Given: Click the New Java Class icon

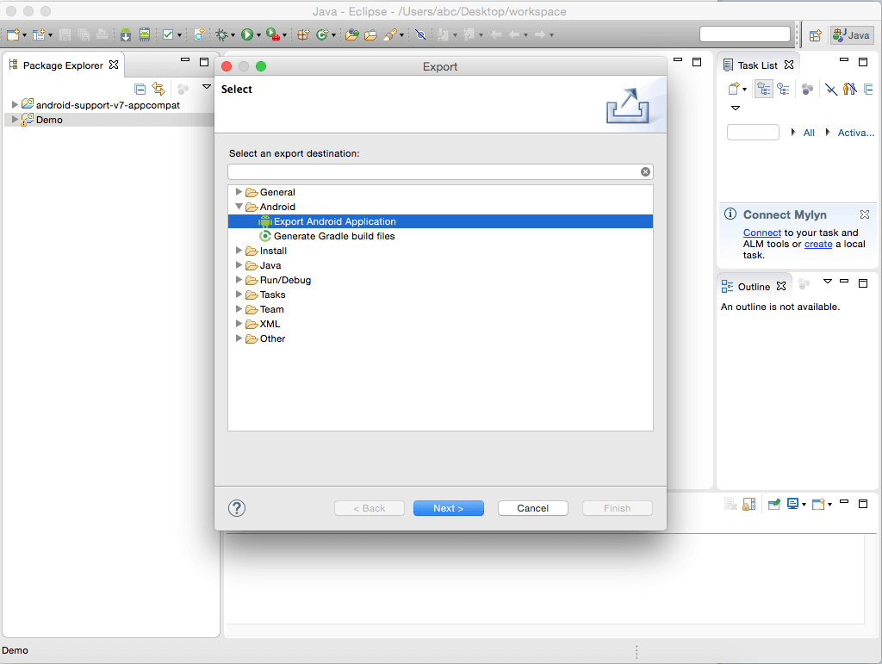Looking at the screenshot, I should (322, 34).
